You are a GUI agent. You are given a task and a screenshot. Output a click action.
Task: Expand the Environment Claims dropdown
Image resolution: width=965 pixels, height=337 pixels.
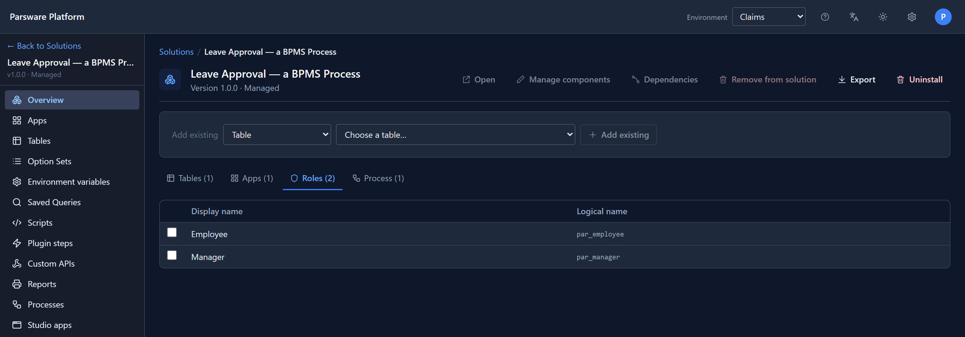point(769,17)
